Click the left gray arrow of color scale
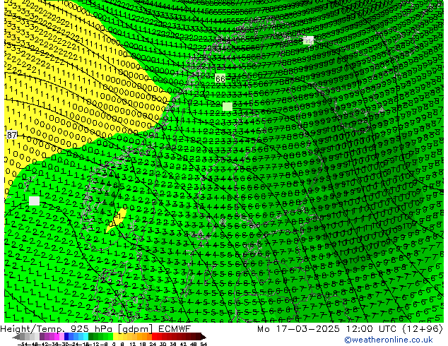The width and height of the screenshot is (448, 346). (x=16, y=337)
